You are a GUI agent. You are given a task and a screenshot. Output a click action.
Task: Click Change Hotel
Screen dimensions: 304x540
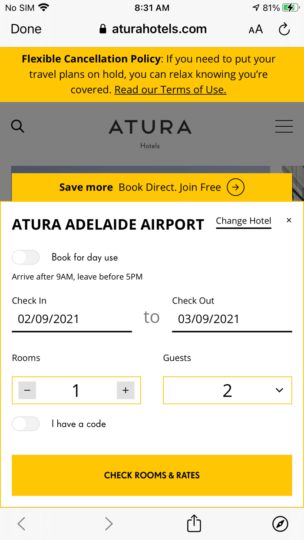point(243,221)
